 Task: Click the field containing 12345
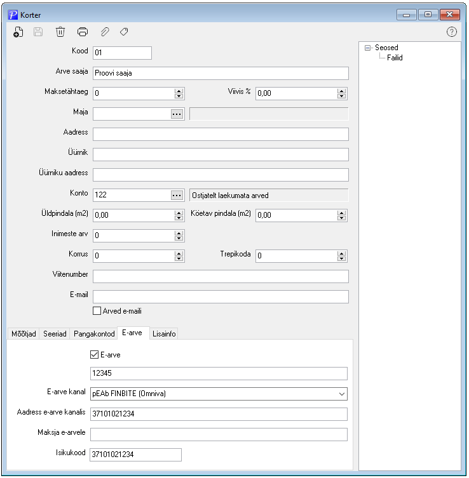(219, 373)
